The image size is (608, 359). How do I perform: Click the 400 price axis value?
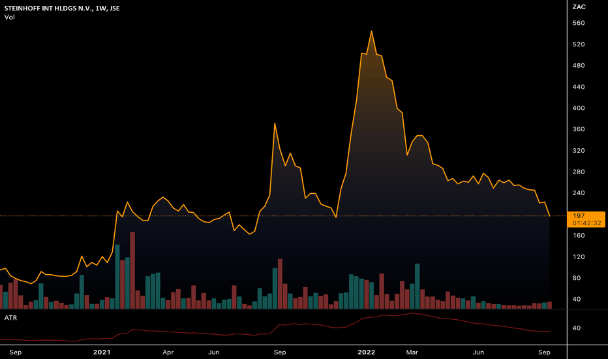pyautogui.click(x=579, y=108)
